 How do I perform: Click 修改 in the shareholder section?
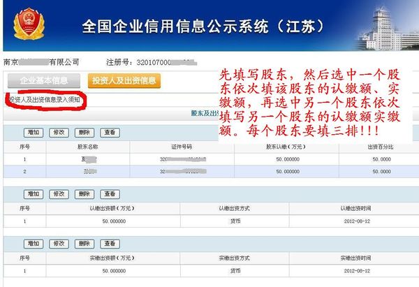click(59, 132)
